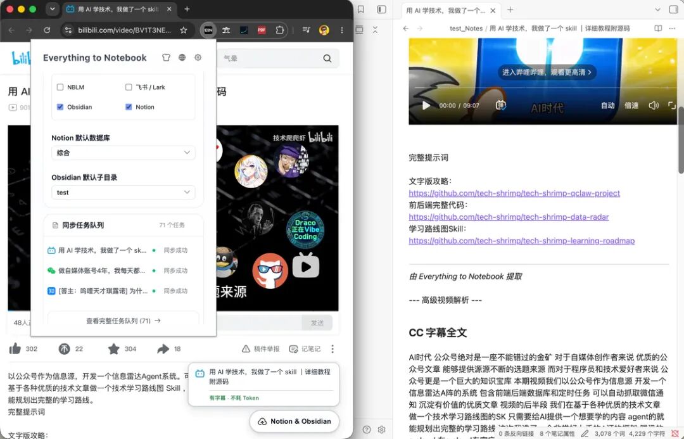The image size is (684, 439).
Task: Click the language globe icon in popup
Action: pos(182,58)
